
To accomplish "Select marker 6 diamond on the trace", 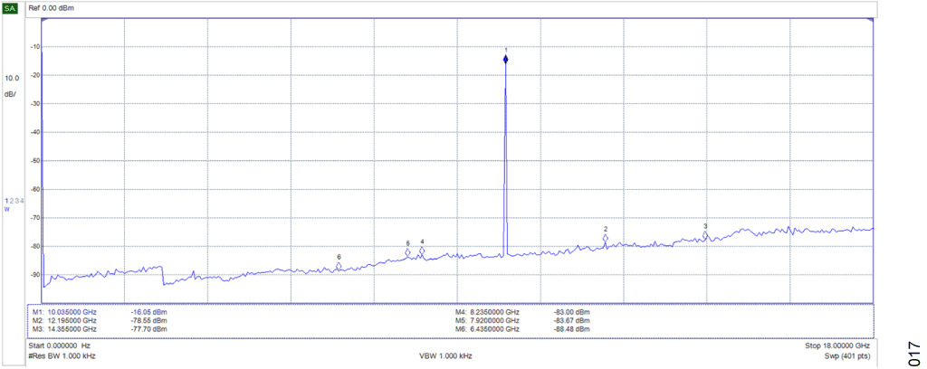I will click(x=339, y=266).
